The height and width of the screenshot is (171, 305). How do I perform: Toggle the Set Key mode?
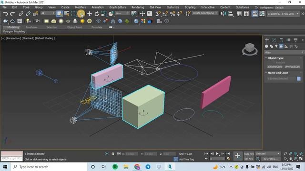pyautogui.click(x=249, y=159)
